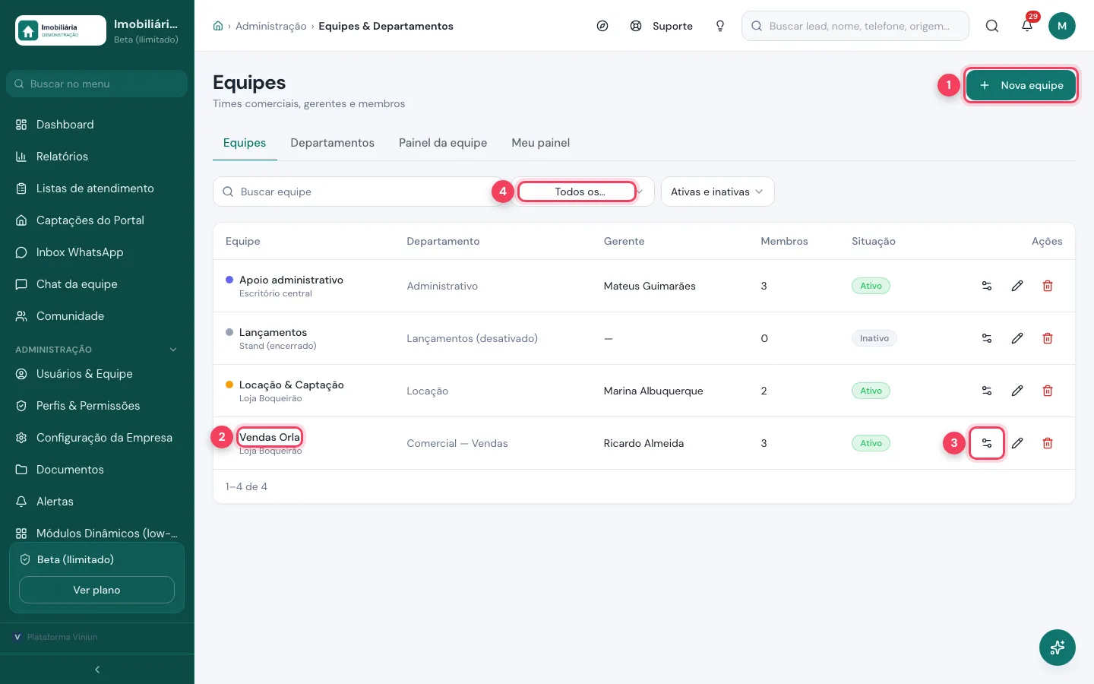1094x684 pixels.
Task: Open Perfis & Permissões in sidebar
Action: (96, 406)
